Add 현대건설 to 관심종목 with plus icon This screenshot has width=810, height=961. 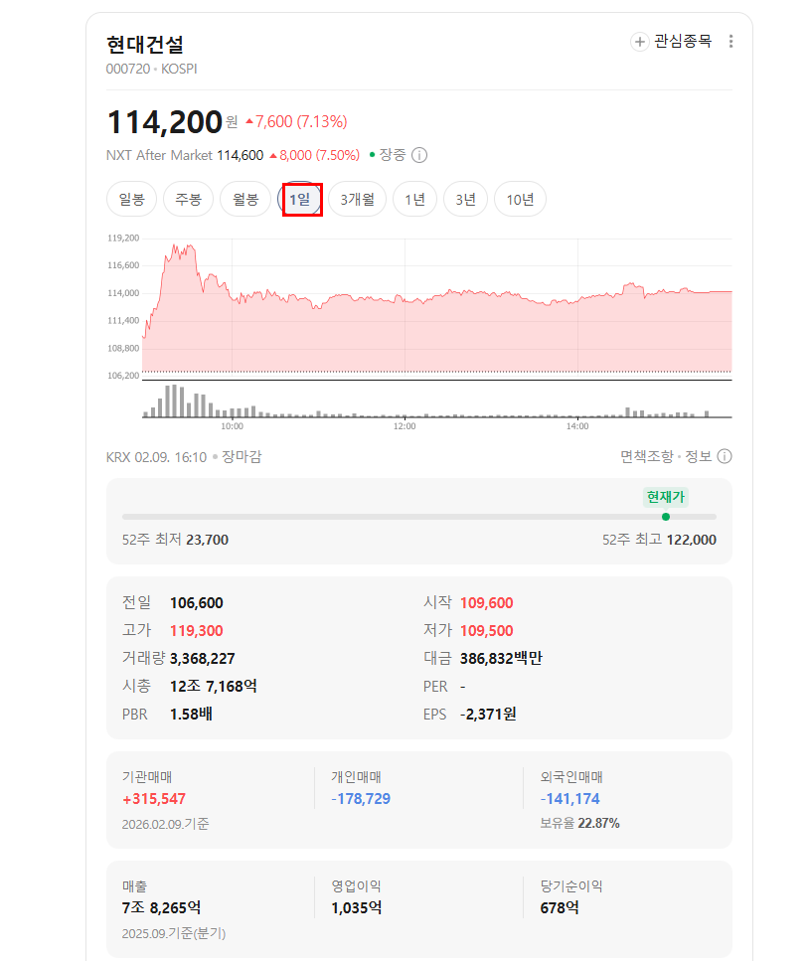point(640,42)
